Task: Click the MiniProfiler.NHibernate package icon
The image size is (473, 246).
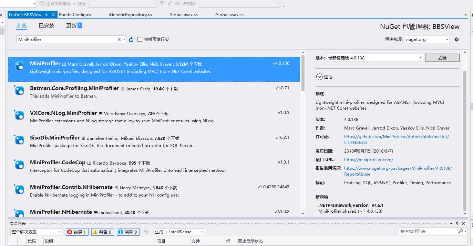Action: coord(19,212)
